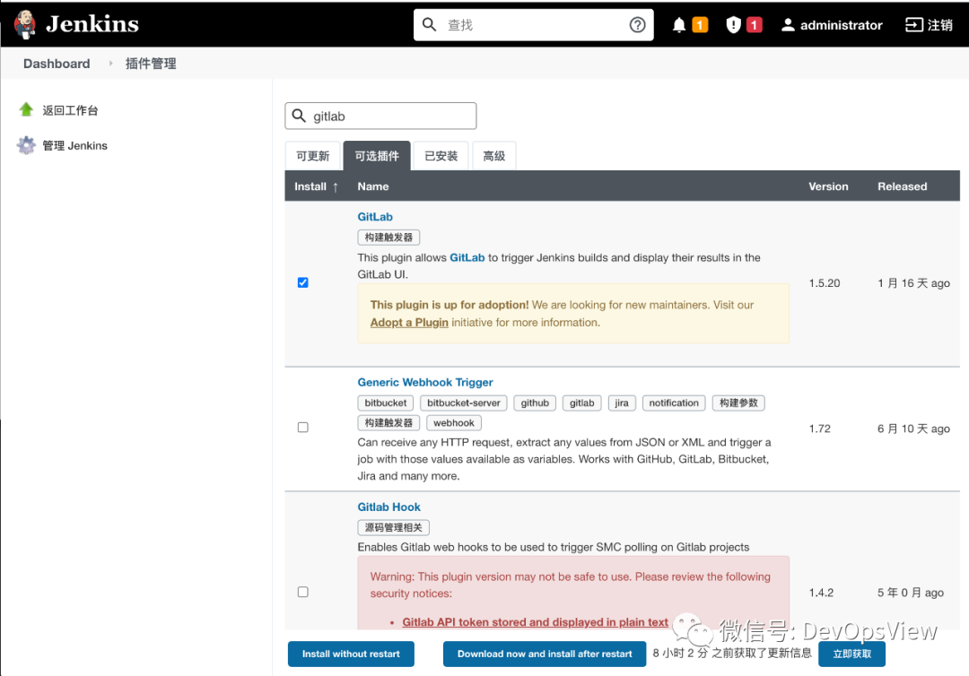Click the Jenkins title text in the header

92,24
